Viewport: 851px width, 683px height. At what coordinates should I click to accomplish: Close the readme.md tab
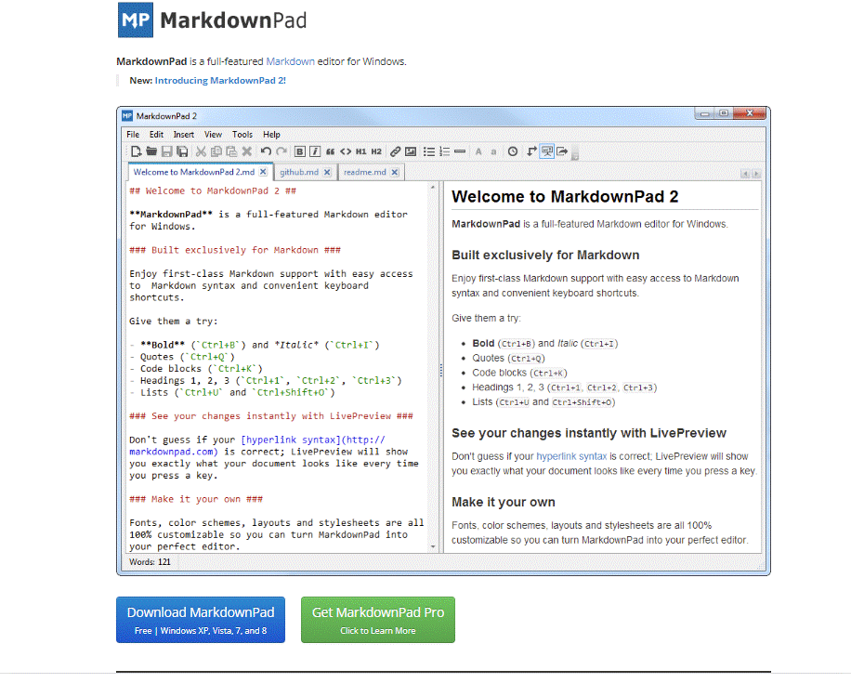click(x=395, y=172)
